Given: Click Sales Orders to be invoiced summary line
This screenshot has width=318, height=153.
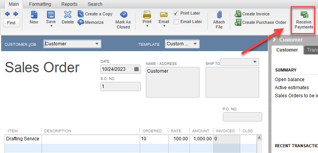Looking at the screenshot, I should 296,96.
